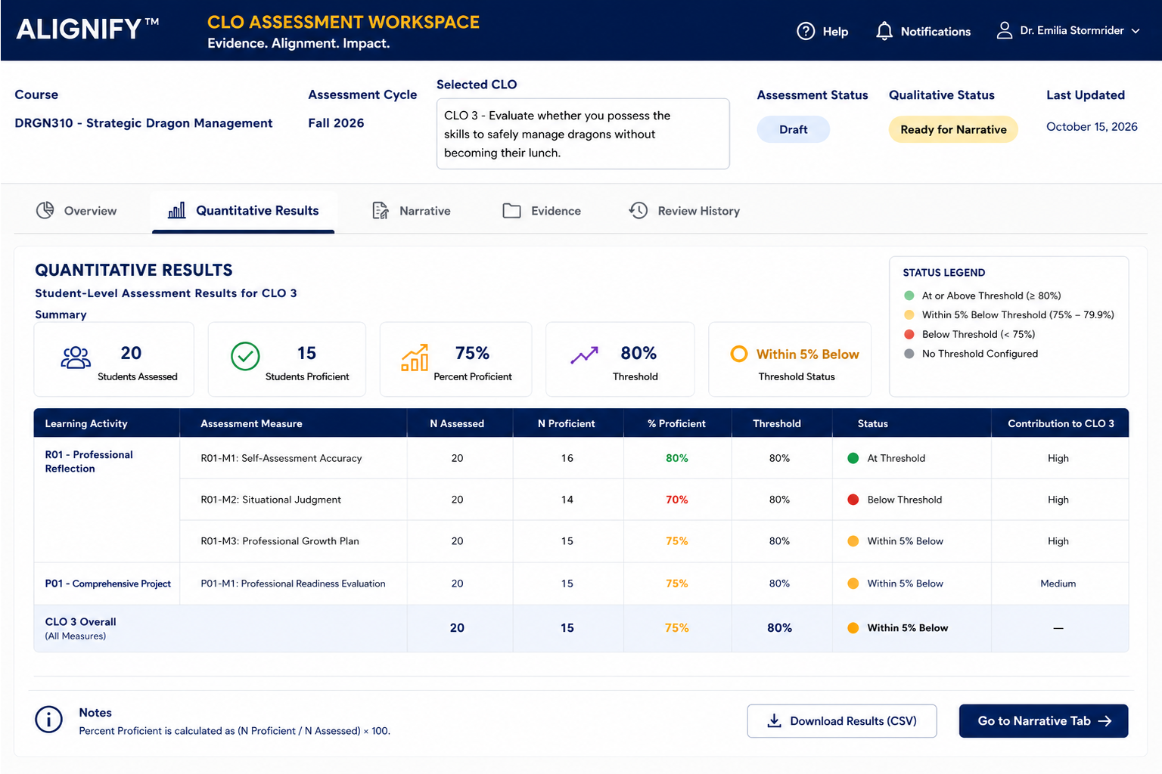
Task: Expand the Dr. Emilia Stormrider account dropdown
Action: pos(1136,31)
